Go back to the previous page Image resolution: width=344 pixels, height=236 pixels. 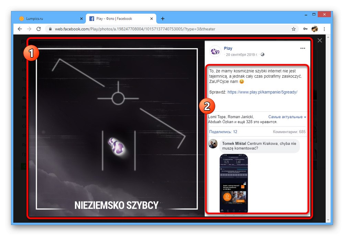point(20,29)
